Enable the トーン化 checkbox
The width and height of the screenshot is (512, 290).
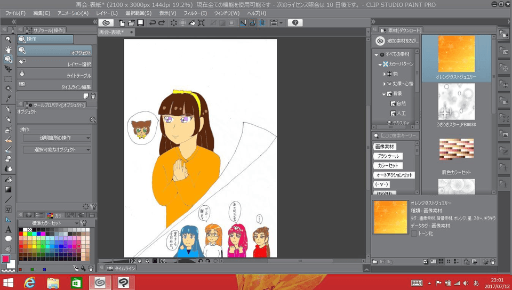click(414, 233)
